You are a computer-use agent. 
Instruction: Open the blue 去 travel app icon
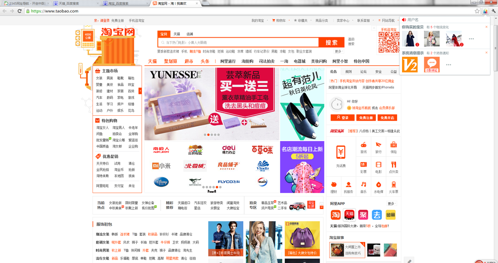click(377, 215)
